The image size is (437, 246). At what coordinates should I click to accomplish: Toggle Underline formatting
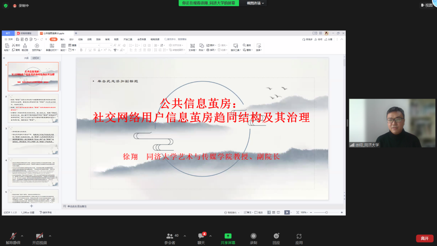pos(90,50)
